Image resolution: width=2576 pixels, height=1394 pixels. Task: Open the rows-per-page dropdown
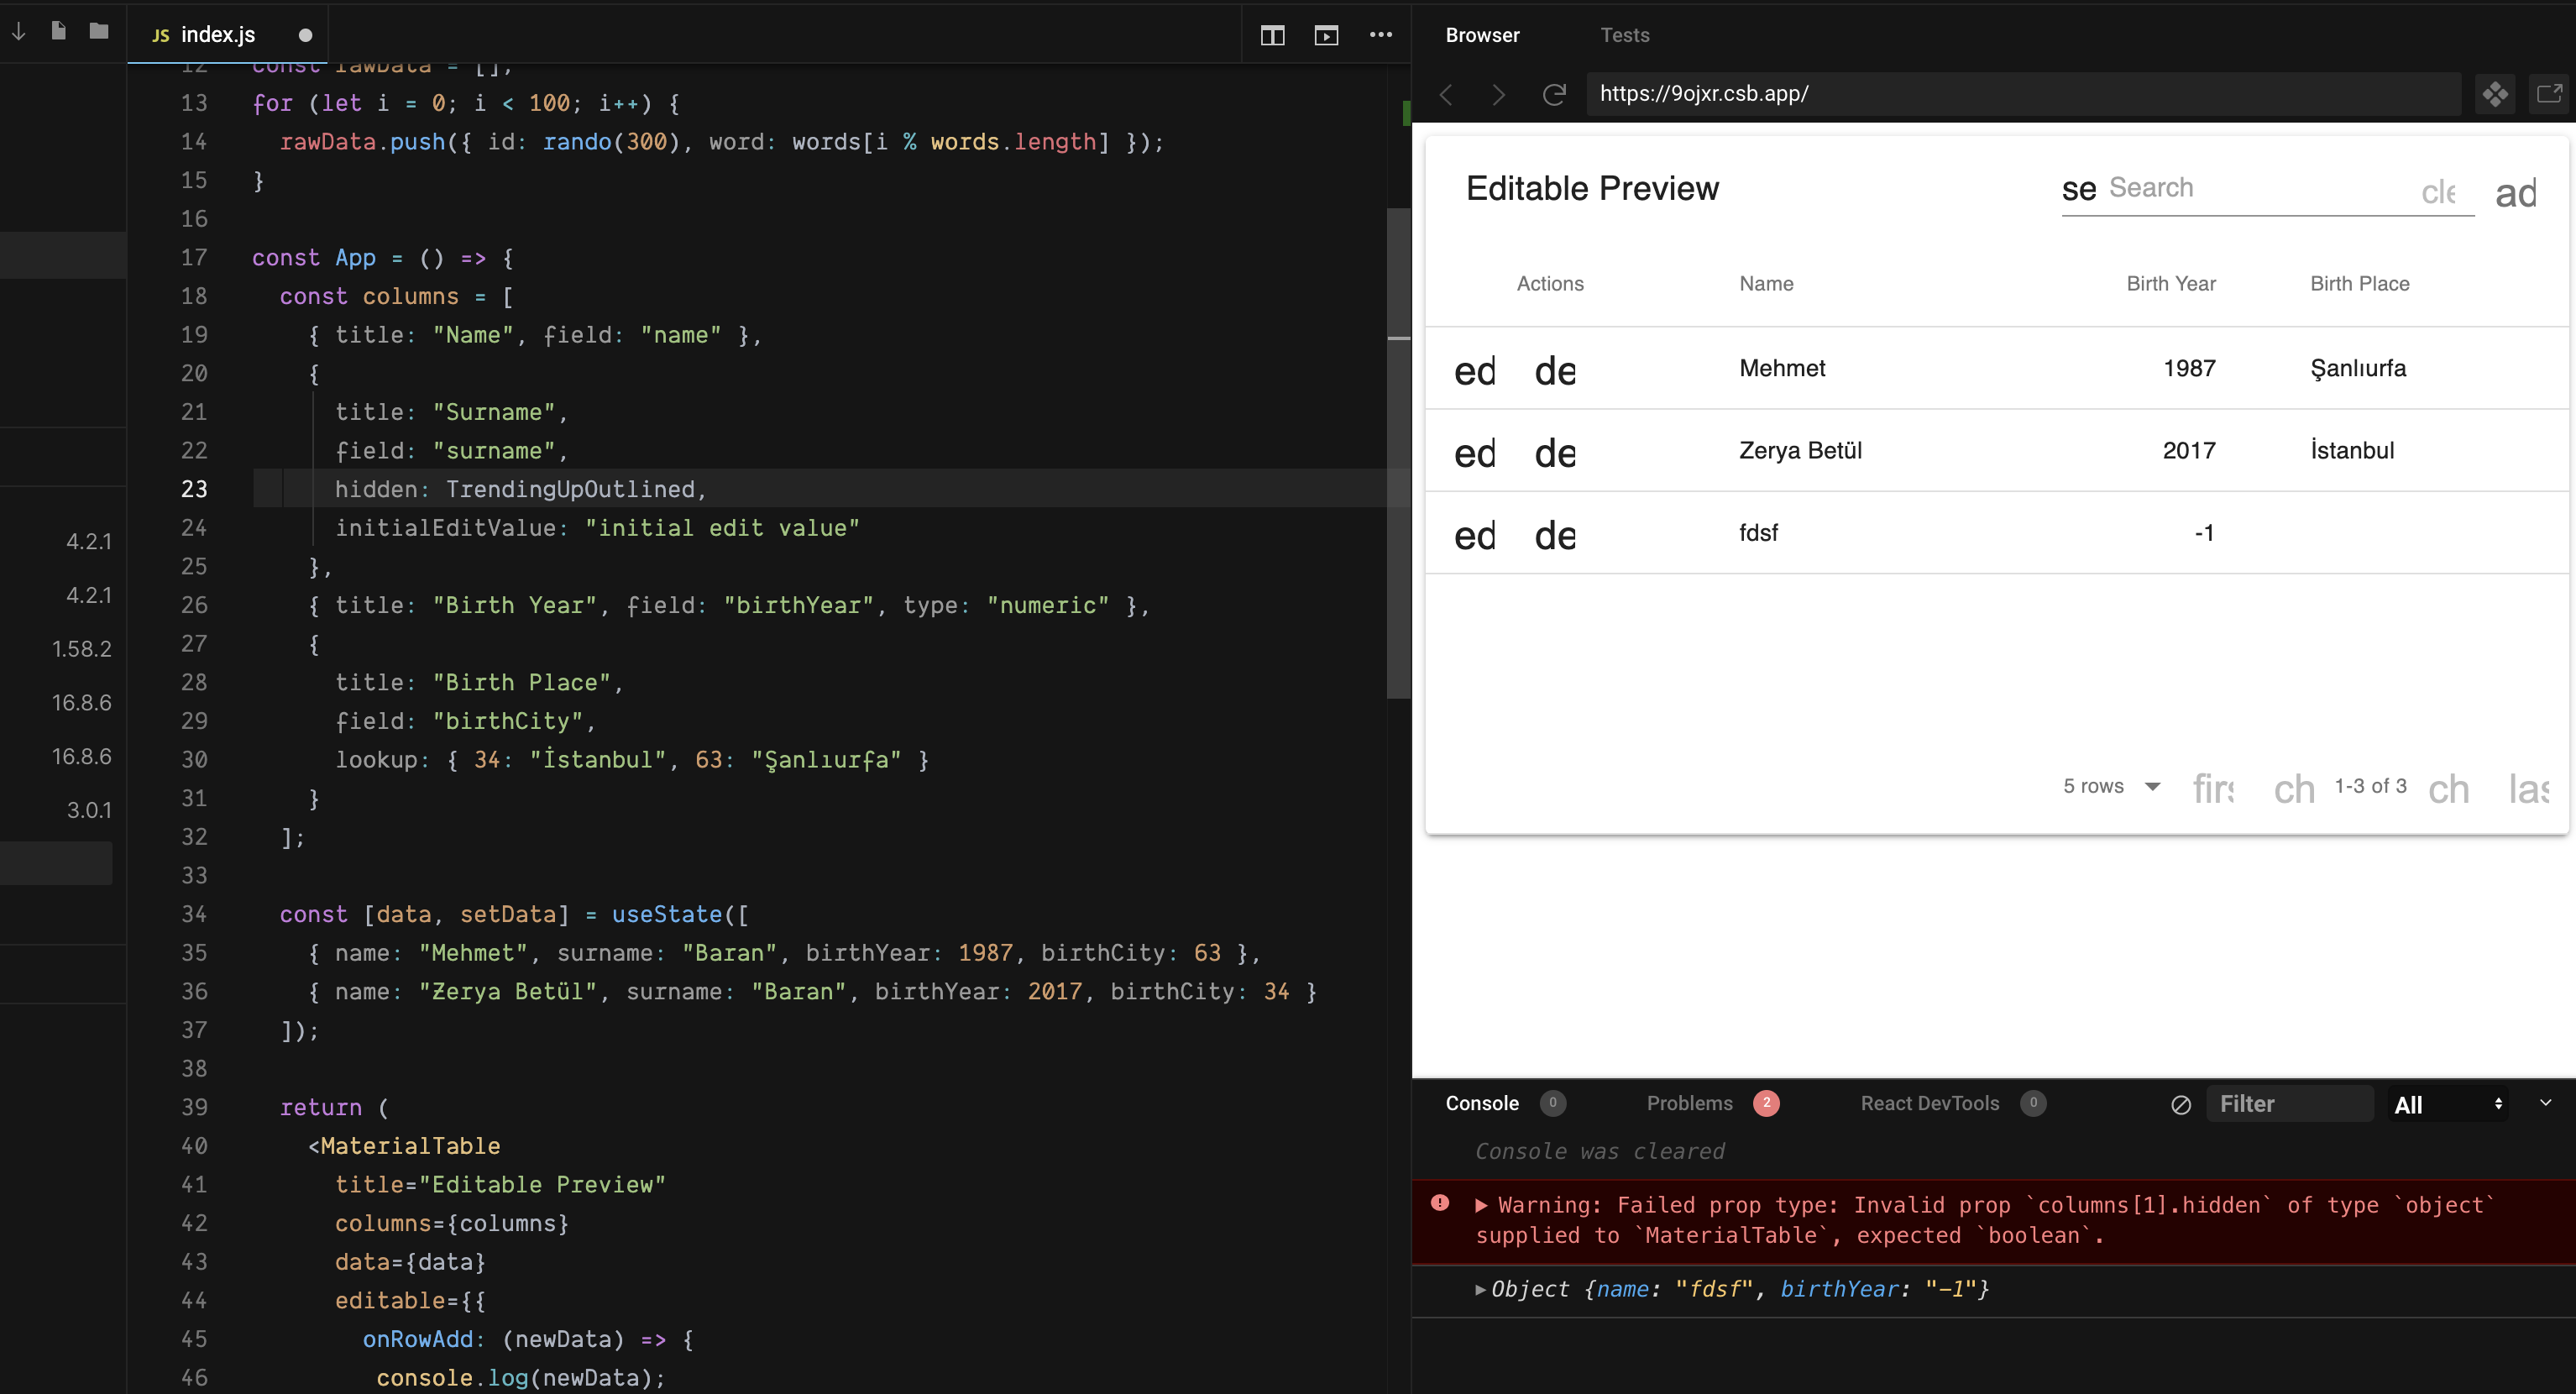(x=2110, y=787)
